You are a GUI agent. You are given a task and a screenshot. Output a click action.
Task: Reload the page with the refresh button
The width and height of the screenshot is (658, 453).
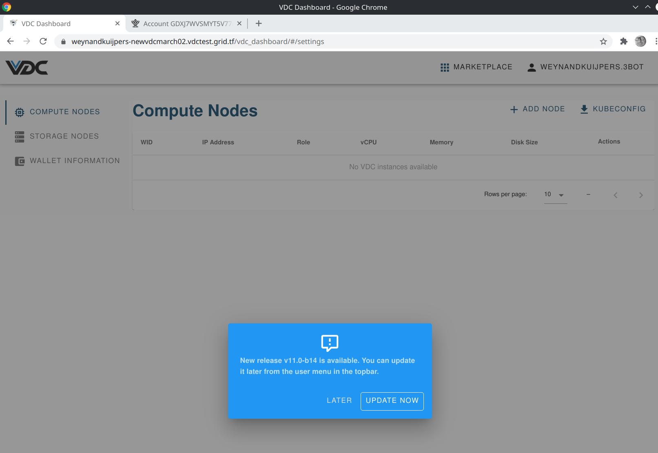[43, 41]
